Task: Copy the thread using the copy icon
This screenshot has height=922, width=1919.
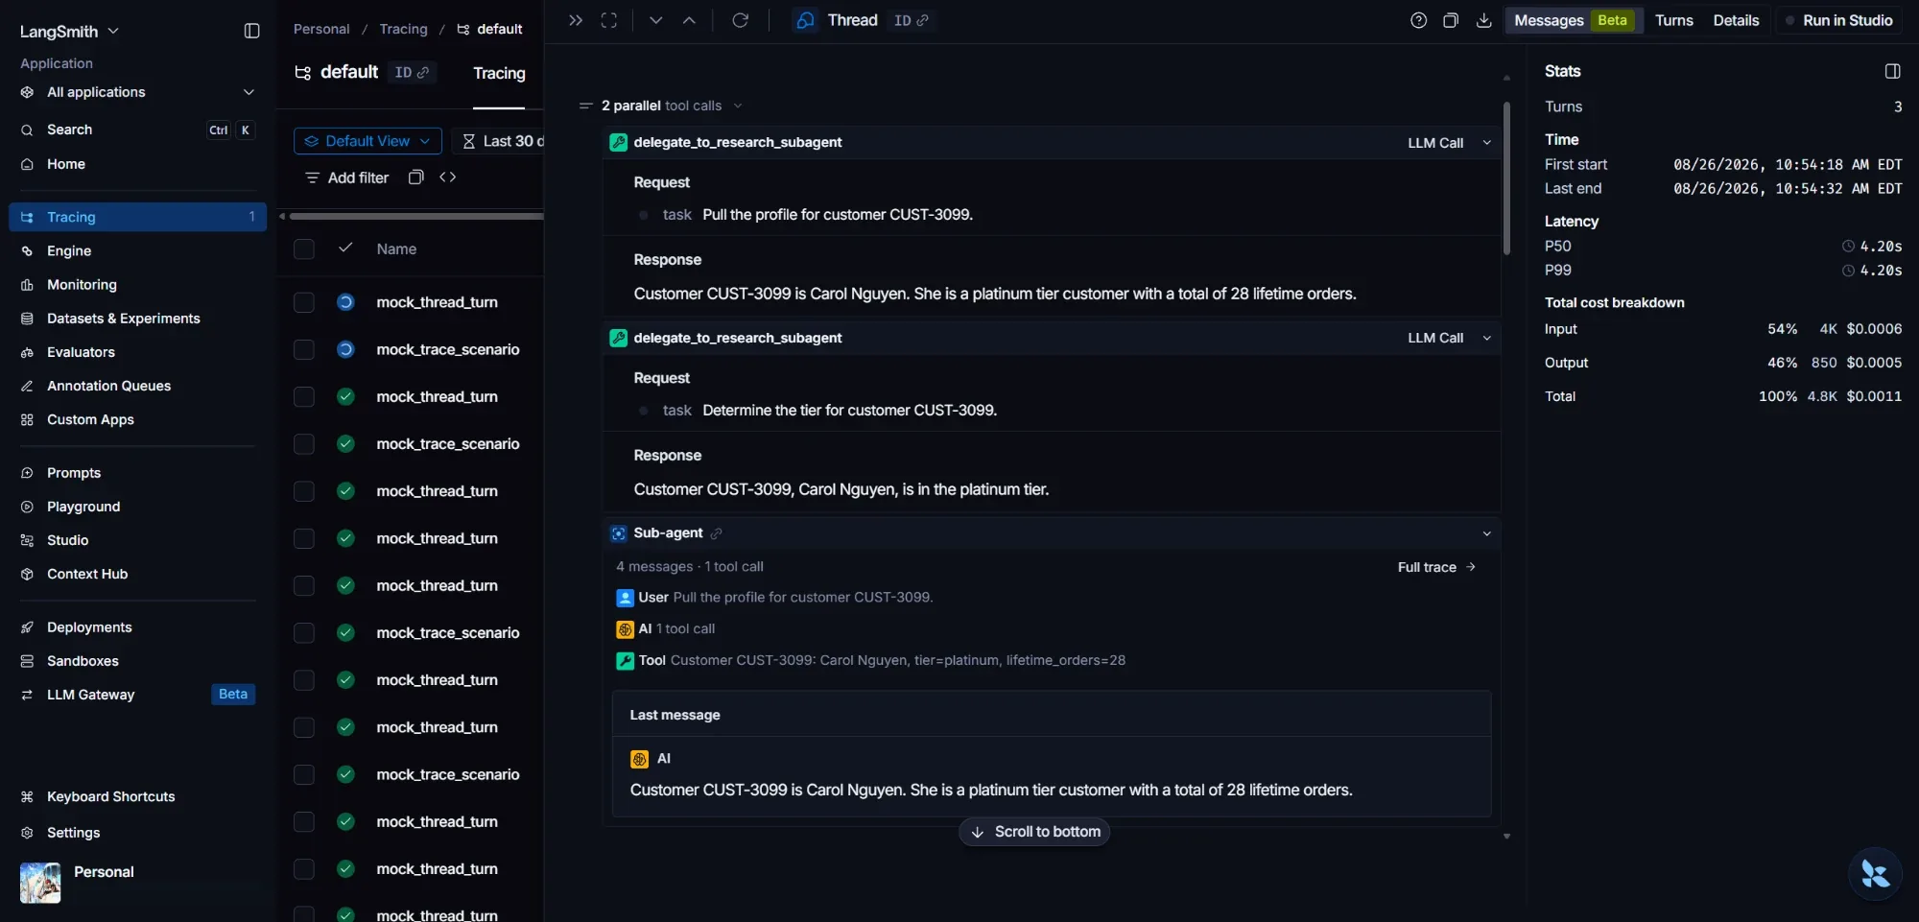Action: tap(1451, 20)
